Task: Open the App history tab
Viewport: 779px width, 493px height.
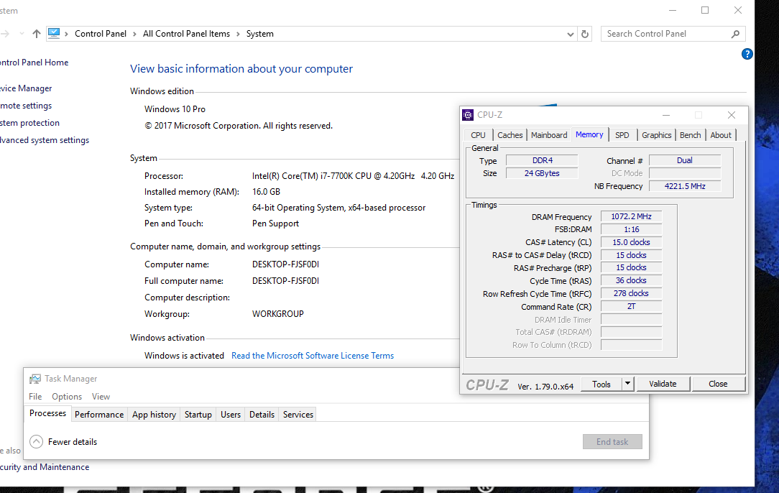Action: pos(154,415)
